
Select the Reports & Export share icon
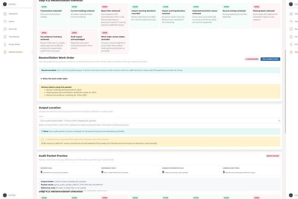5,52
